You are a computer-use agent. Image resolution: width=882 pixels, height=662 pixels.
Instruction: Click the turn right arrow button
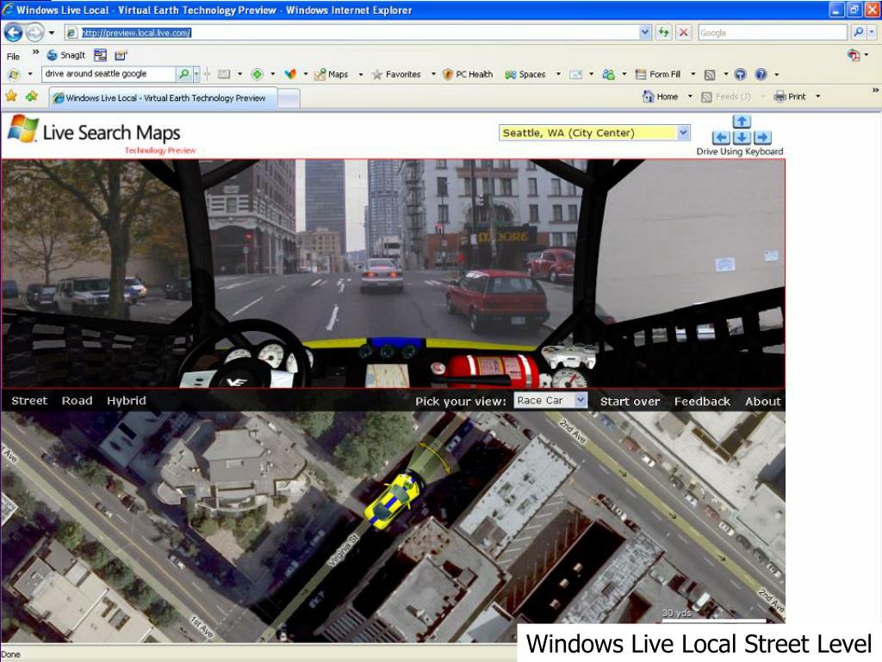coord(762,137)
